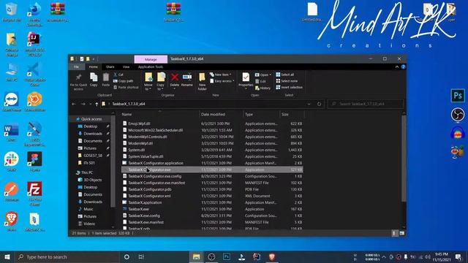Image resolution: width=468 pixels, height=263 pixels.
Task: Click Photoshop in the taskbar
Action: pyautogui.click(x=227, y=256)
